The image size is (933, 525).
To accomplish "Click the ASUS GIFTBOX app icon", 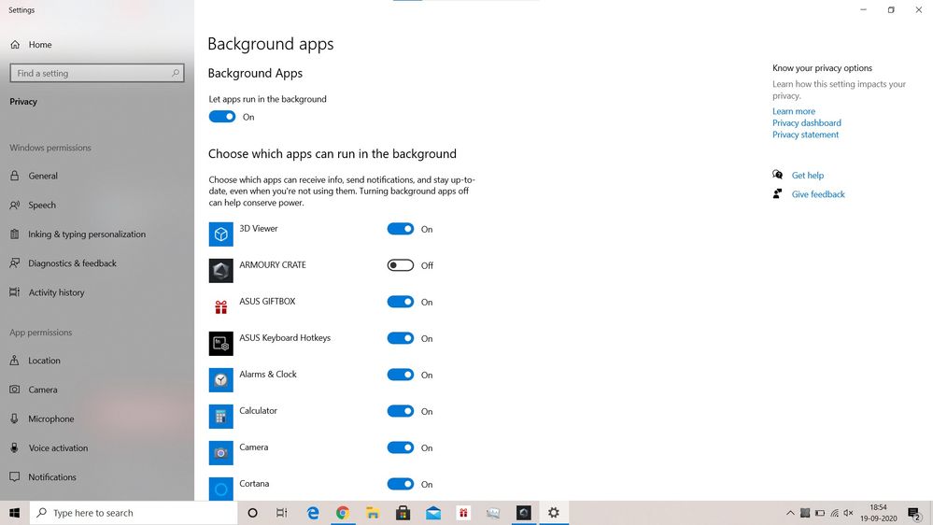I will click(x=220, y=306).
